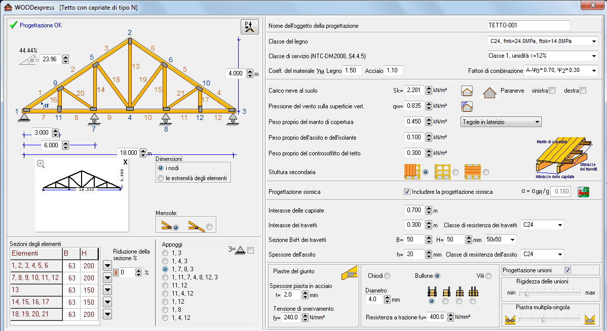
Task: Click the Paraneve house icon
Action: pos(489,92)
